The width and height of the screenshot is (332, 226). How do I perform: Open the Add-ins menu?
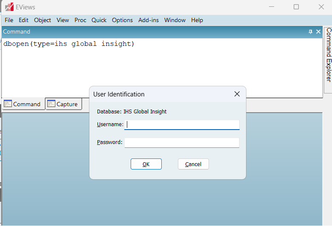pyautogui.click(x=149, y=20)
